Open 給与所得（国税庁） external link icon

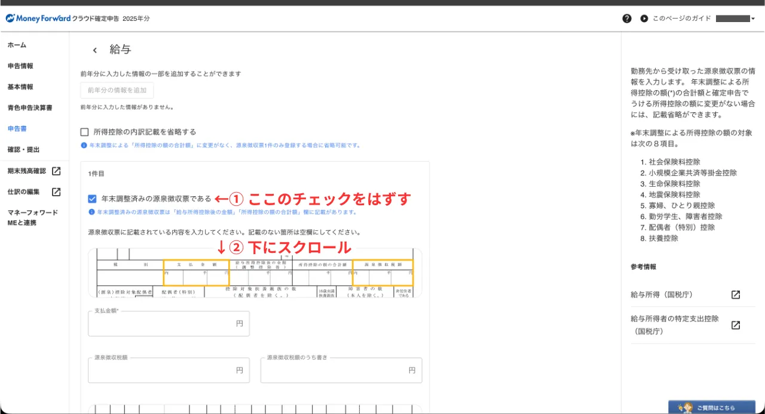coord(736,295)
